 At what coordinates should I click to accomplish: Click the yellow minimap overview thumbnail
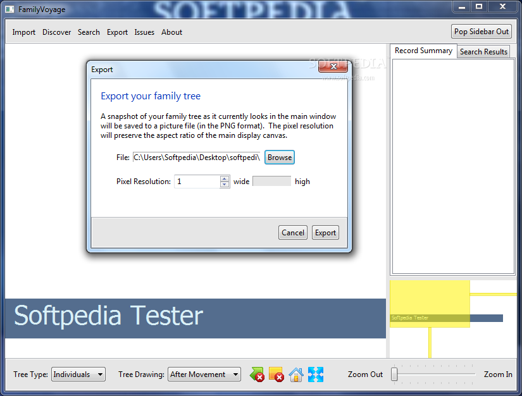coord(430,304)
